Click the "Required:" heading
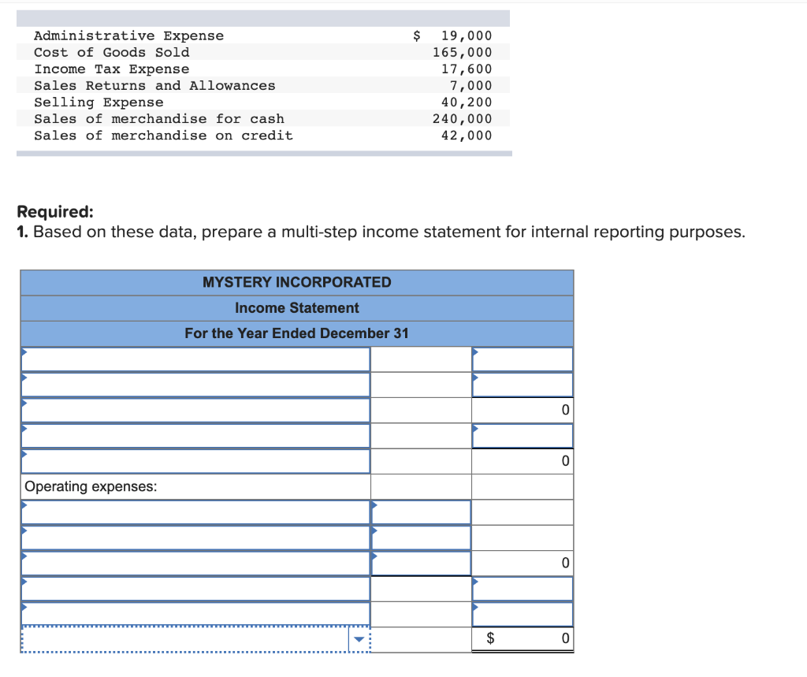 click(x=55, y=211)
